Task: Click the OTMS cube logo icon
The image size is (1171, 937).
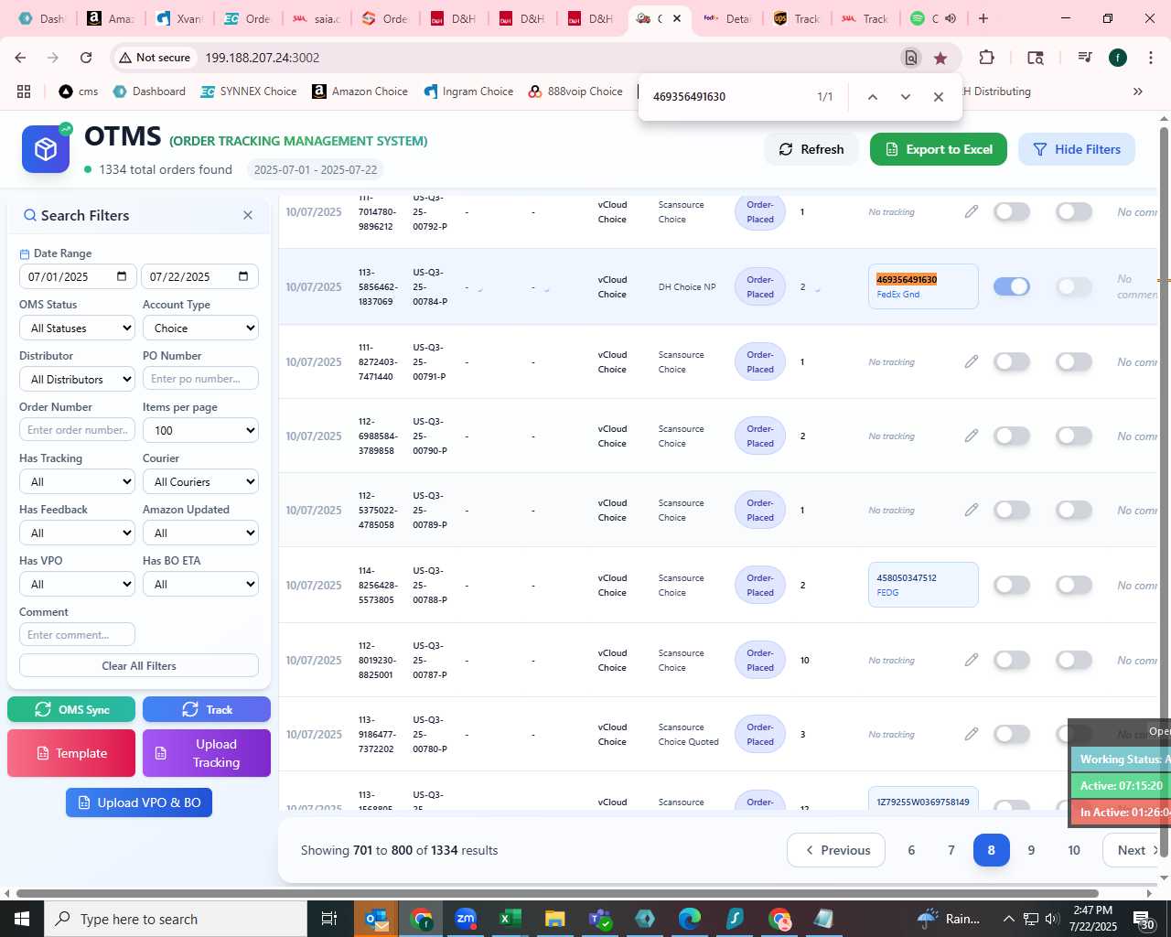Action: pyautogui.click(x=46, y=149)
